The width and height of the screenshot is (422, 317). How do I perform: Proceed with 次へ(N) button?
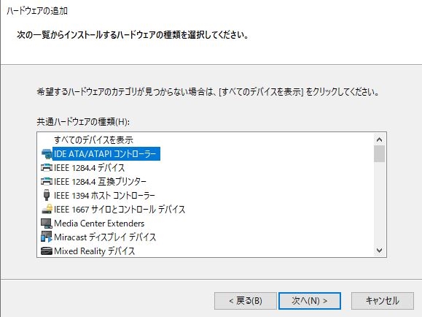coord(310,301)
